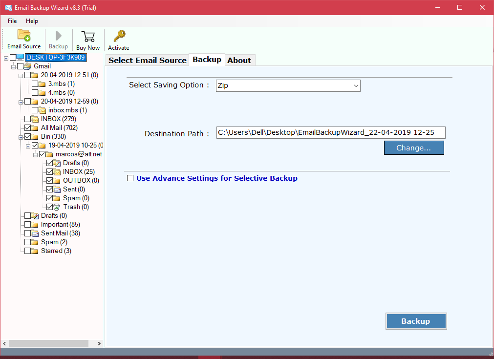Select the Spam (0) tree row
Screen dimensions: 494x359
pos(76,198)
